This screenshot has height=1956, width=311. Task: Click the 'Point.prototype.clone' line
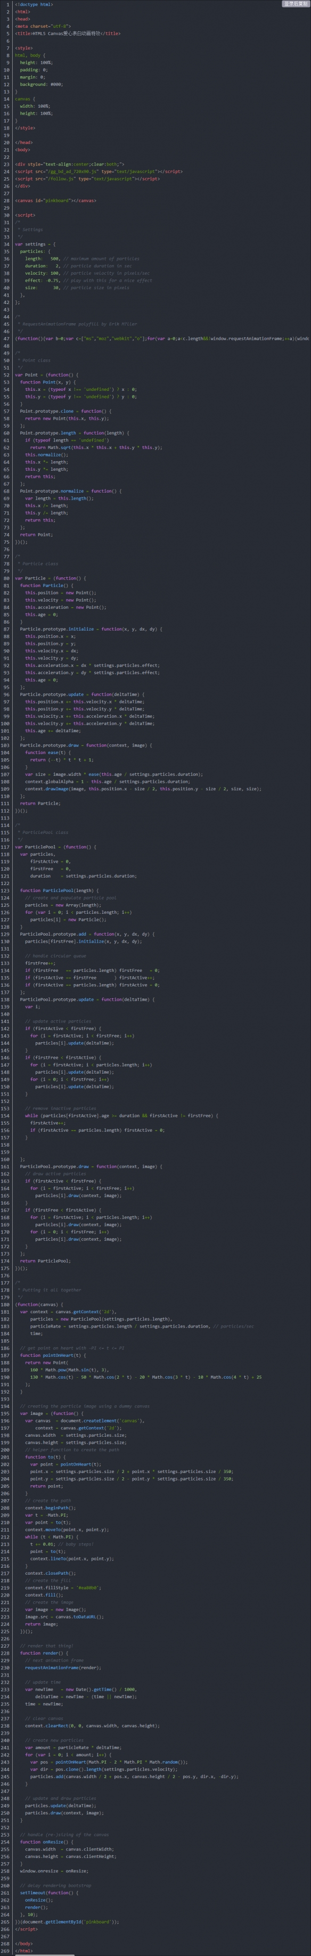point(65,412)
